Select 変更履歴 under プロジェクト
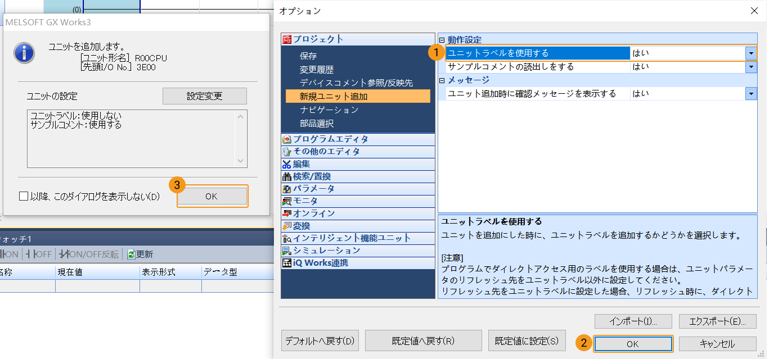769x359 pixels. (317, 70)
